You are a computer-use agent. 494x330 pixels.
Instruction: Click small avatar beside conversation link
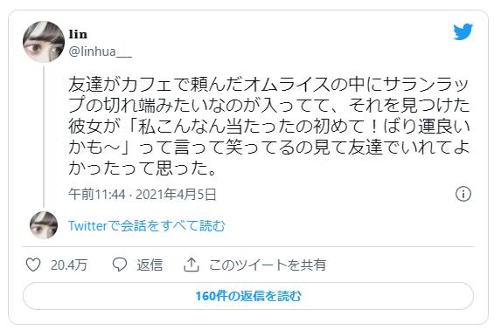(x=44, y=225)
